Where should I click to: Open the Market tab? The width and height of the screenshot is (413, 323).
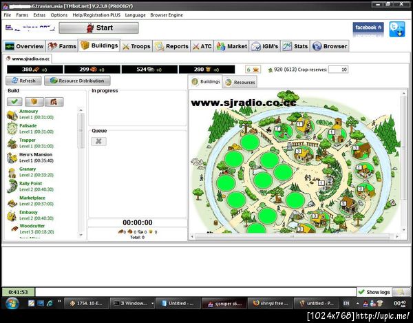231,46
